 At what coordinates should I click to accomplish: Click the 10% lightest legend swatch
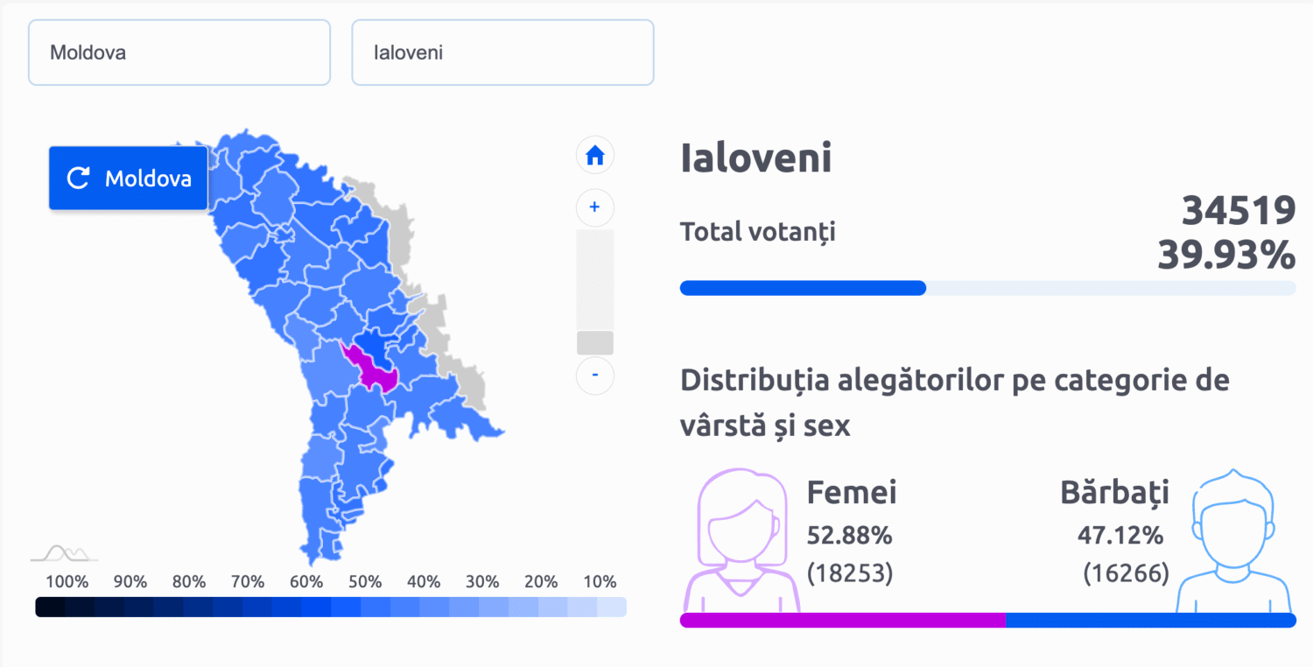tap(611, 607)
